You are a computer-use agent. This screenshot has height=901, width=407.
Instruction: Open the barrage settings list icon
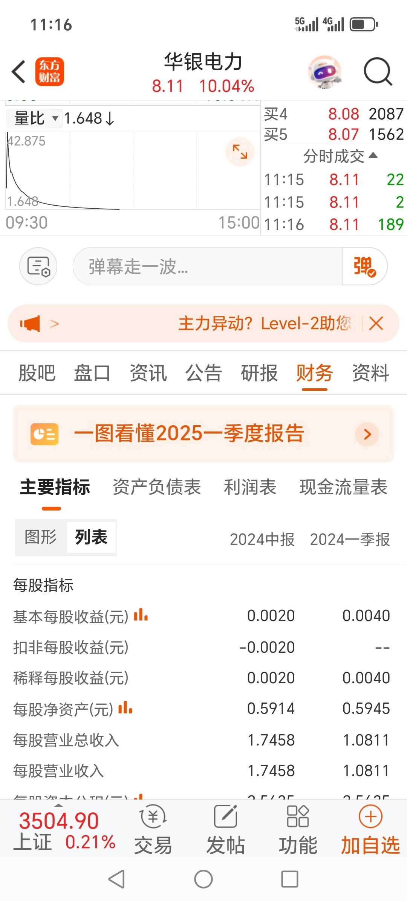tap(38, 266)
